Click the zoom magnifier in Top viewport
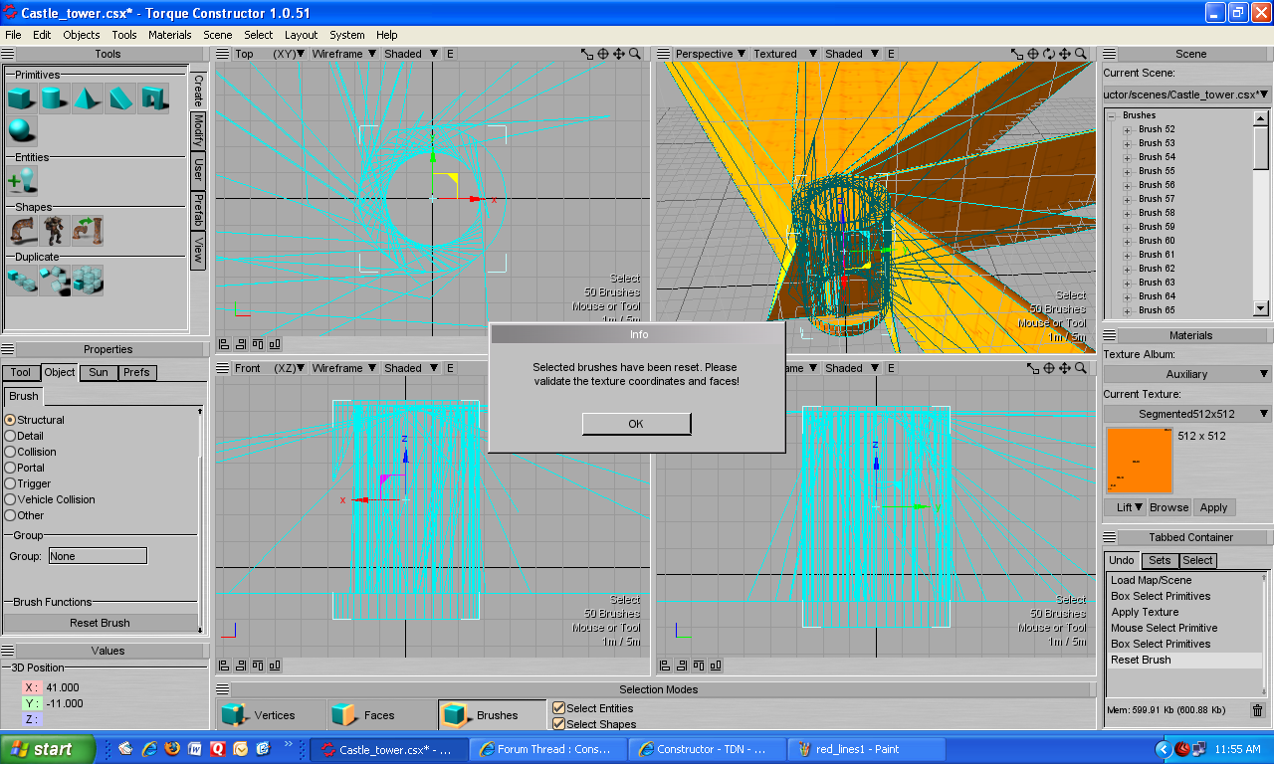Image resolution: width=1274 pixels, height=764 pixels. (635, 54)
